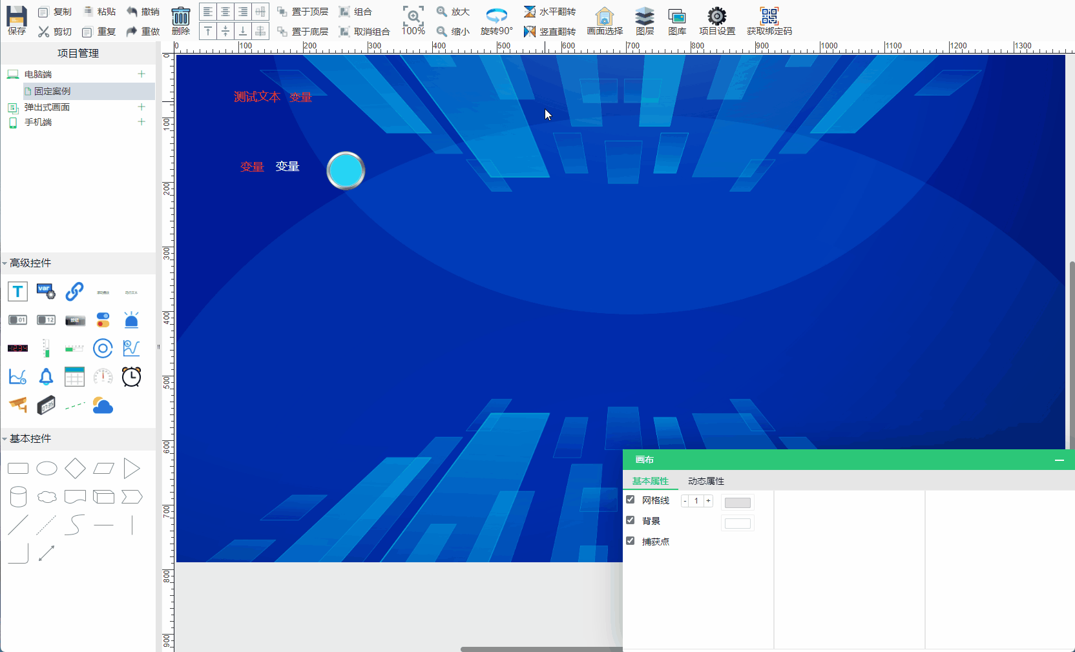Select the ellipse shape
1075x652 pixels.
(x=47, y=469)
